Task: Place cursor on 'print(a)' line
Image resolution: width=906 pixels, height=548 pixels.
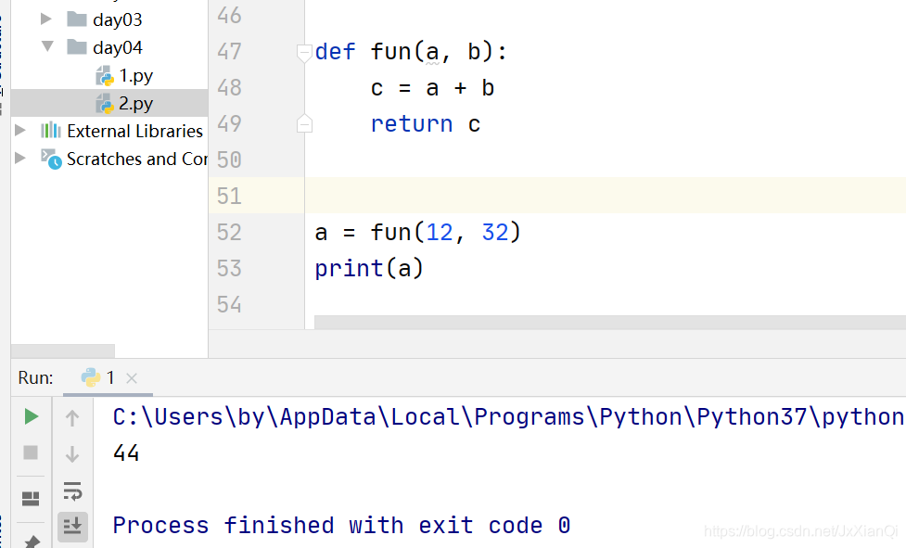Action: [369, 269]
